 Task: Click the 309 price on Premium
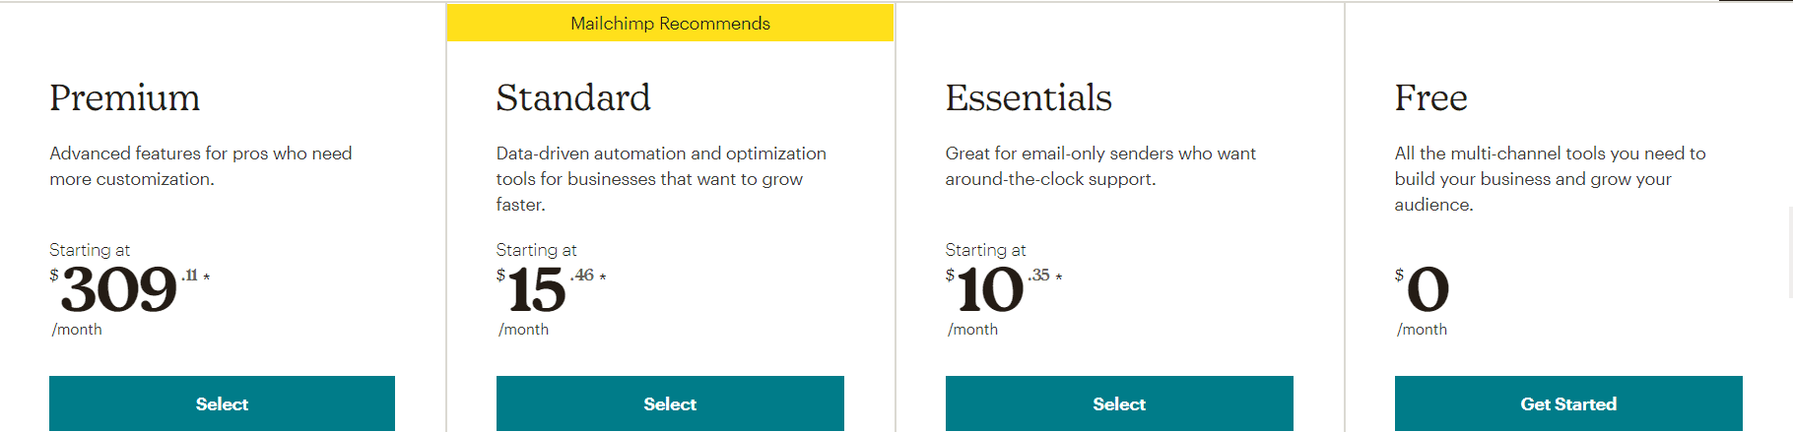pos(119,290)
